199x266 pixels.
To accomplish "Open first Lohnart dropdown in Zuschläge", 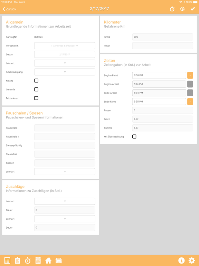I will click(65, 201).
